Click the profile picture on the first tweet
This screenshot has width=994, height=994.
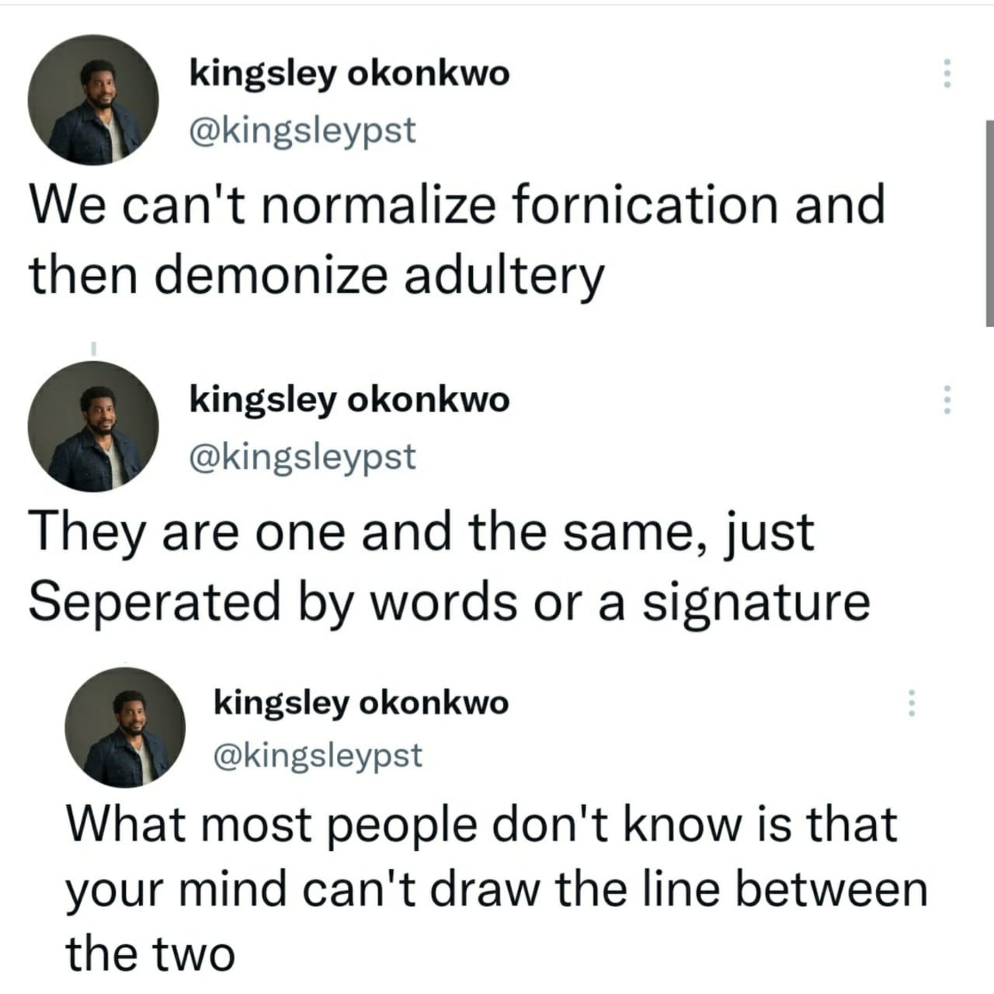[93, 100]
